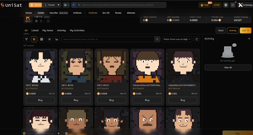253x135 pixels.
Task: Open the wallet account bc1p6sqp menu
Action: click(x=245, y=5)
